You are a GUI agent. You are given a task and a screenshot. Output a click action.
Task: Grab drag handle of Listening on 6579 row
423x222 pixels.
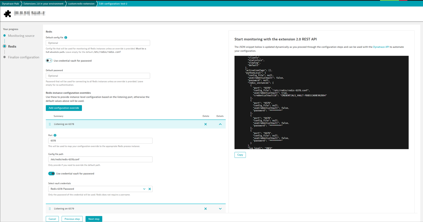(x=50, y=209)
